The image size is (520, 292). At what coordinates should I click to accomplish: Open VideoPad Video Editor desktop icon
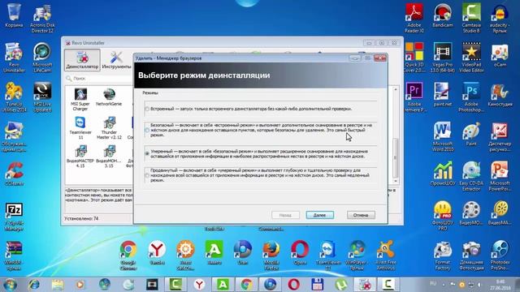coord(471,58)
